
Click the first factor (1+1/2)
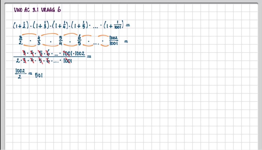(22, 25)
